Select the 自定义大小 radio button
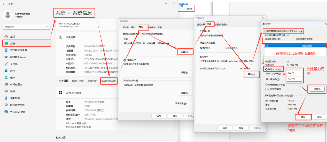The width and height of the screenshot is (327, 142). (266, 69)
